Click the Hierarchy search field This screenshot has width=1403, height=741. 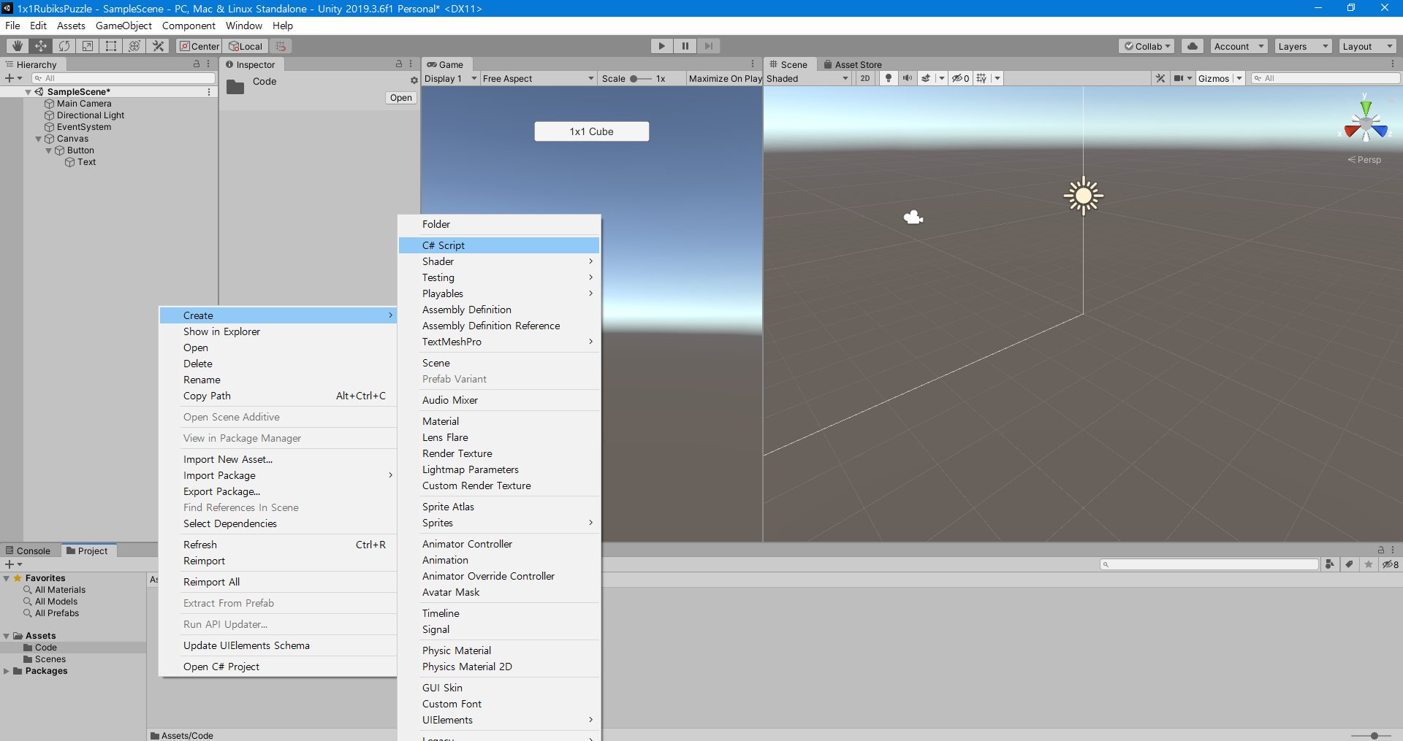point(123,78)
